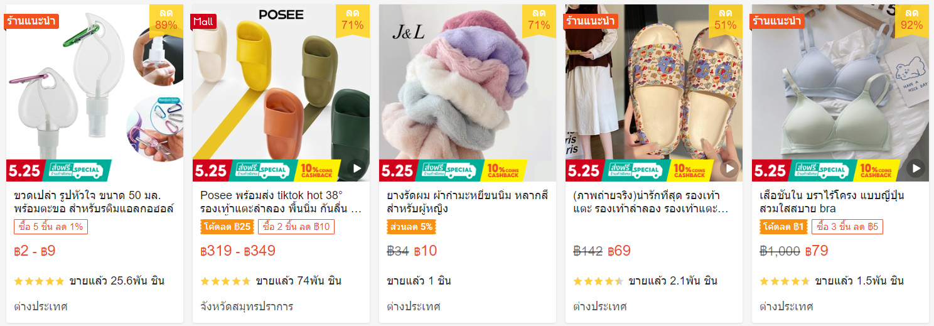Play video on wireless bra product

point(916,168)
